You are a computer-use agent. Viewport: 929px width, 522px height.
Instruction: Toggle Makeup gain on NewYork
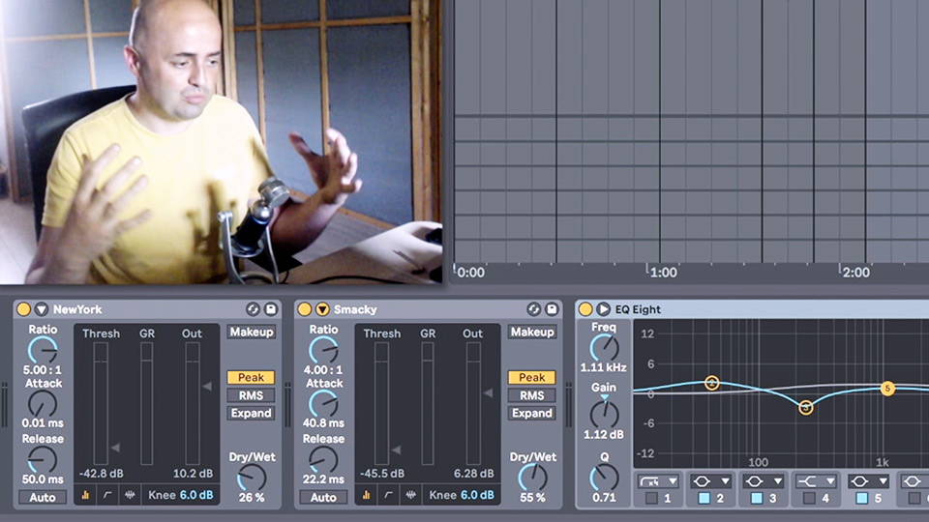[x=252, y=332]
